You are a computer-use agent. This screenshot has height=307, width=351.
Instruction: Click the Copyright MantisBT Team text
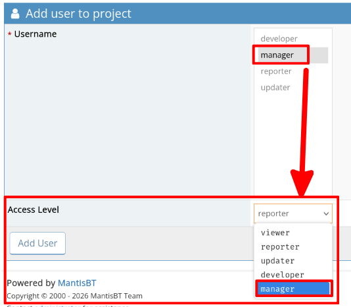(74, 296)
